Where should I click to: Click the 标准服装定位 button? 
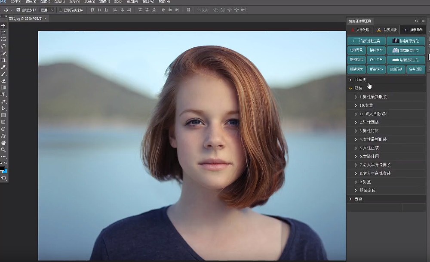(406, 41)
